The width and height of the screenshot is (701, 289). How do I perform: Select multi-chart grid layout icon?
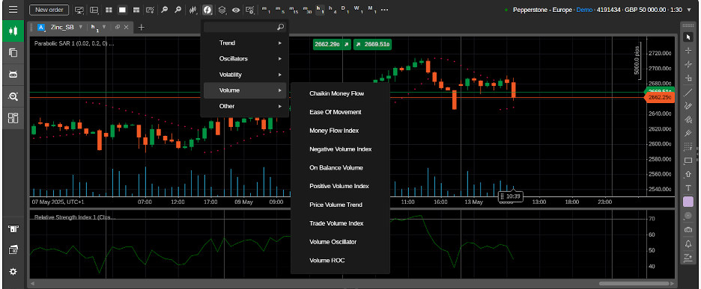tap(109, 10)
